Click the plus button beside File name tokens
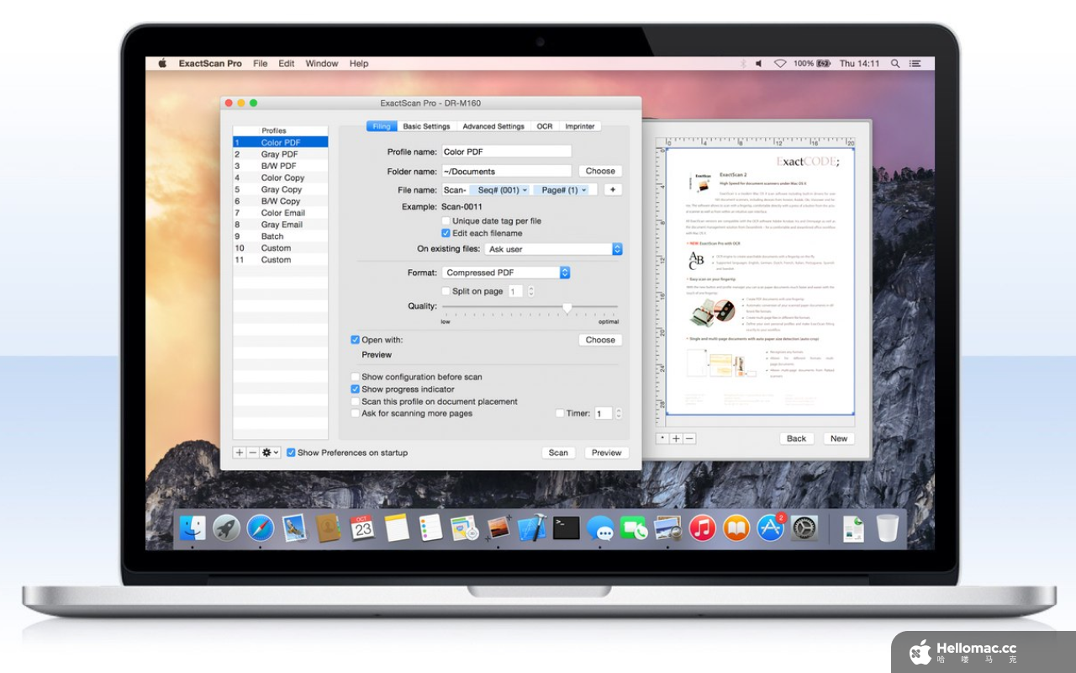 coord(613,190)
